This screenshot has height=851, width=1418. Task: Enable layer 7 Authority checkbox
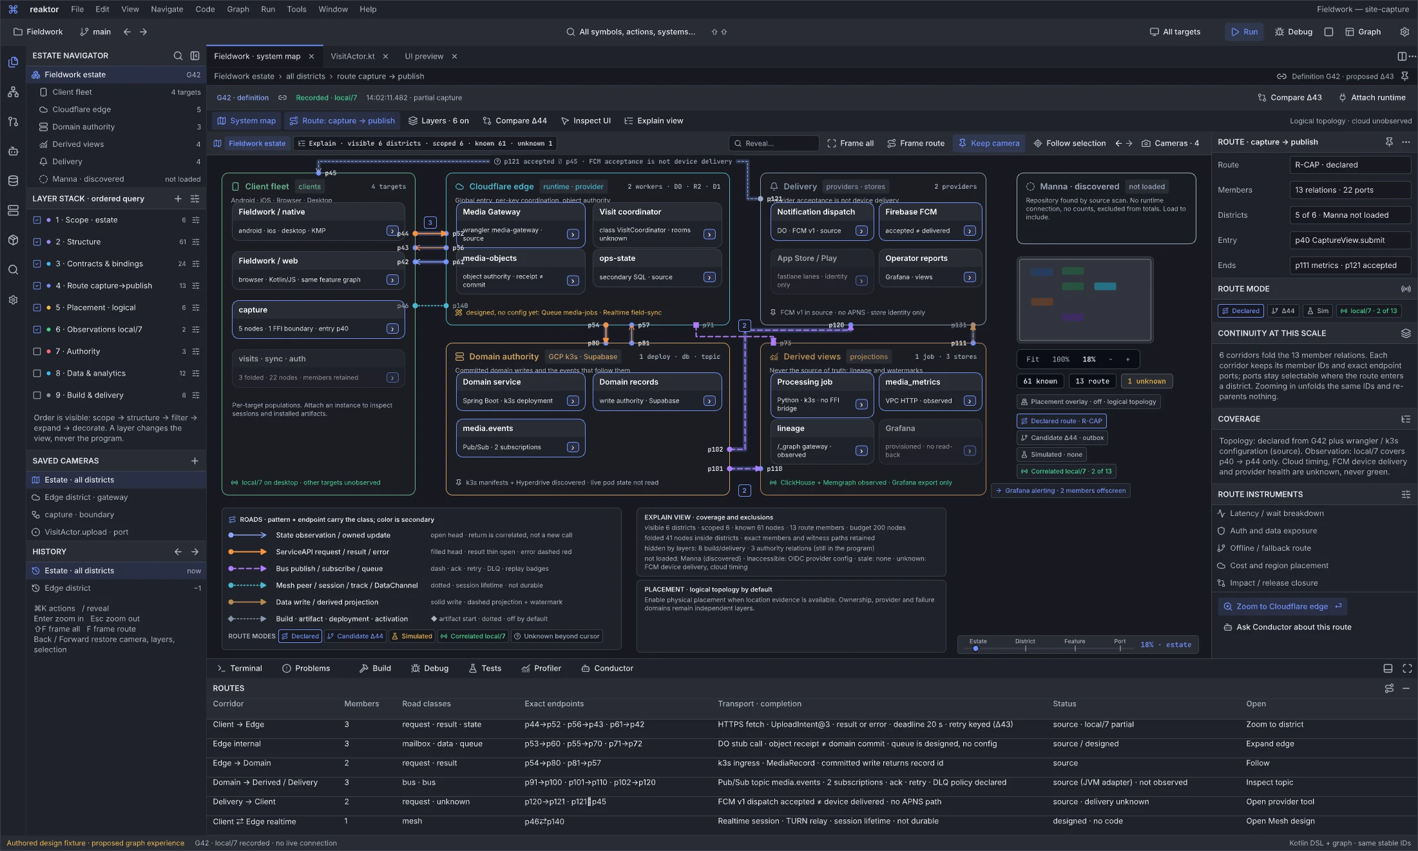(37, 351)
